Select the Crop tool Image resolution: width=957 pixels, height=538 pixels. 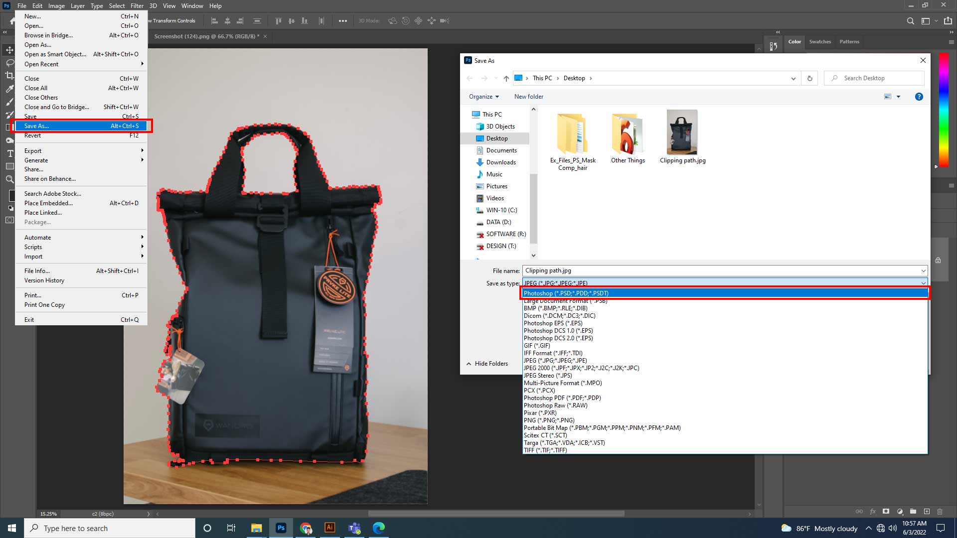coord(9,75)
